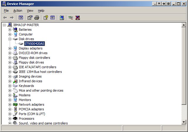Click the Properties toolbar icon
The image size is (188, 132).
[x=30, y=18]
